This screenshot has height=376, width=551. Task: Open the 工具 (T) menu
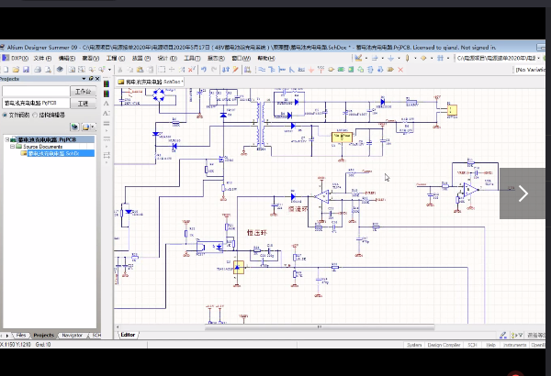[192, 58]
